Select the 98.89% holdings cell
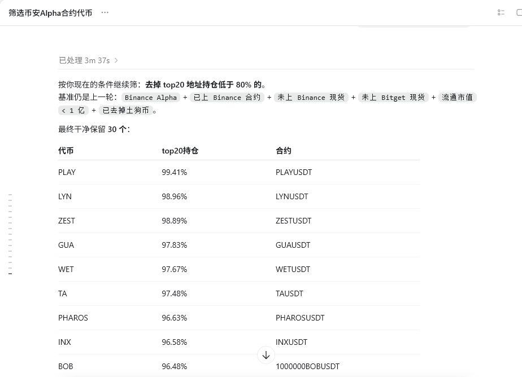Image resolution: width=522 pixels, height=377 pixels. 175,221
